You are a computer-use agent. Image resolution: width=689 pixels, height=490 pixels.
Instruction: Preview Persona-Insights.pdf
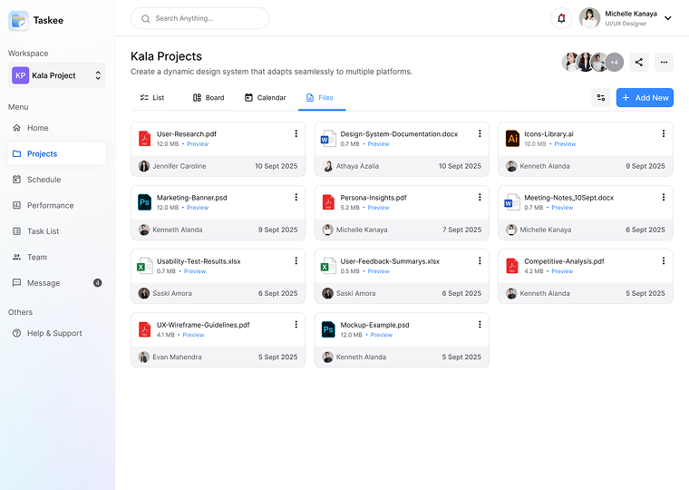pyautogui.click(x=378, y=208)
